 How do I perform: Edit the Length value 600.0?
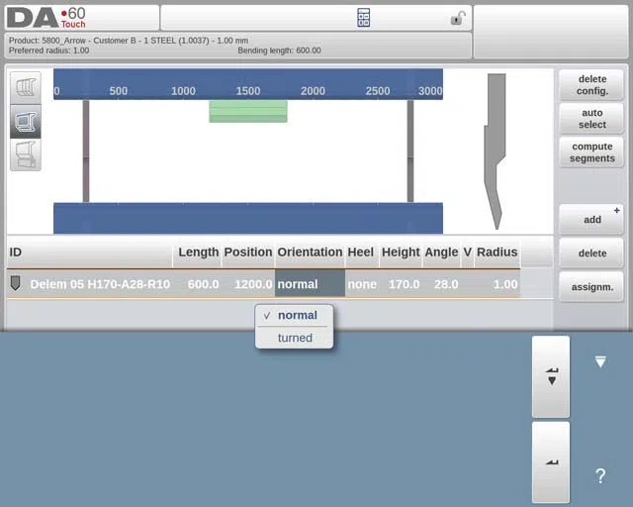click(203, 284)
